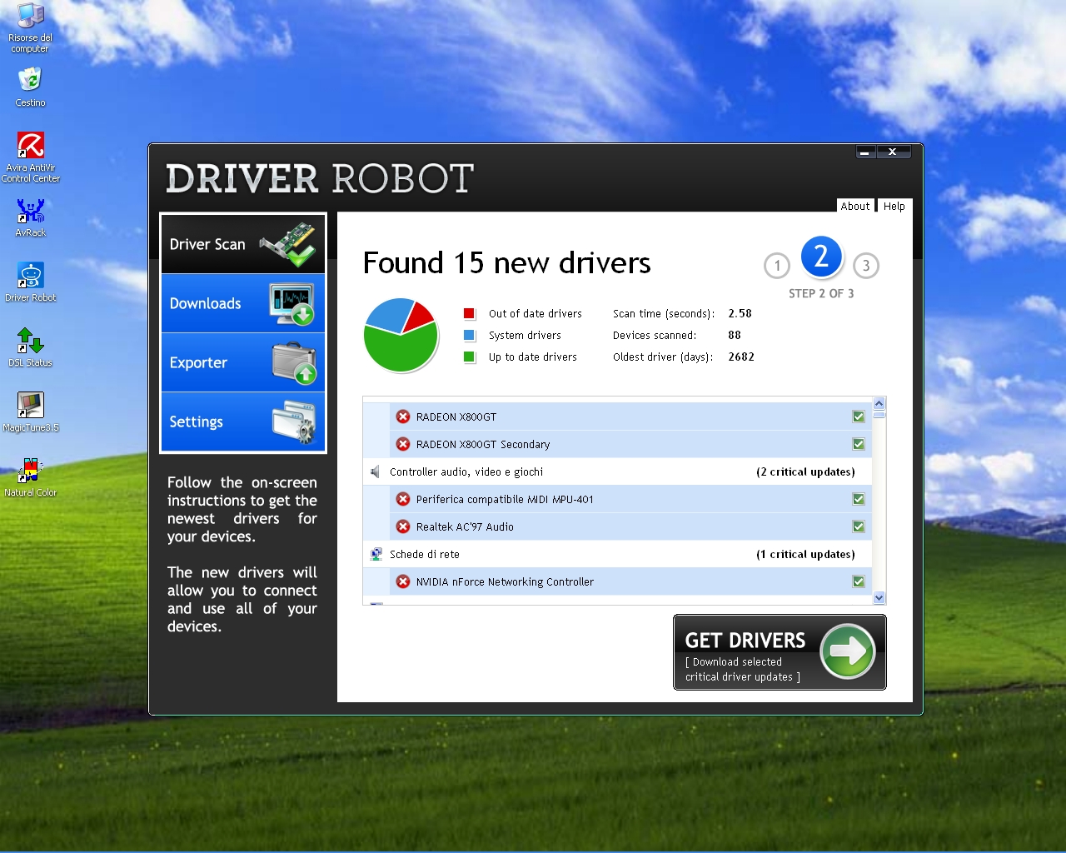Go to step 1 circle
This screenshot has width=1066, height=853.
[x=777, y=266]
